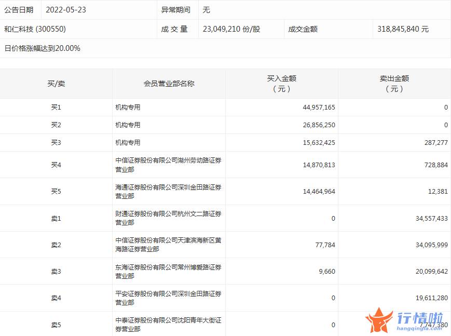
Task: Select buy amount 77,784
Action: coord(325,245)
